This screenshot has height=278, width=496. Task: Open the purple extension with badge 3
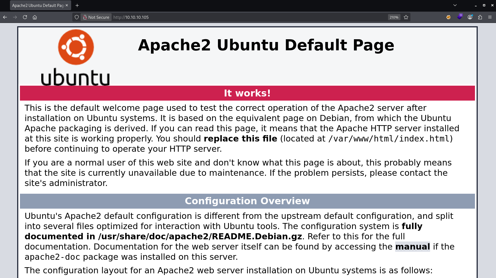(459, 17)
